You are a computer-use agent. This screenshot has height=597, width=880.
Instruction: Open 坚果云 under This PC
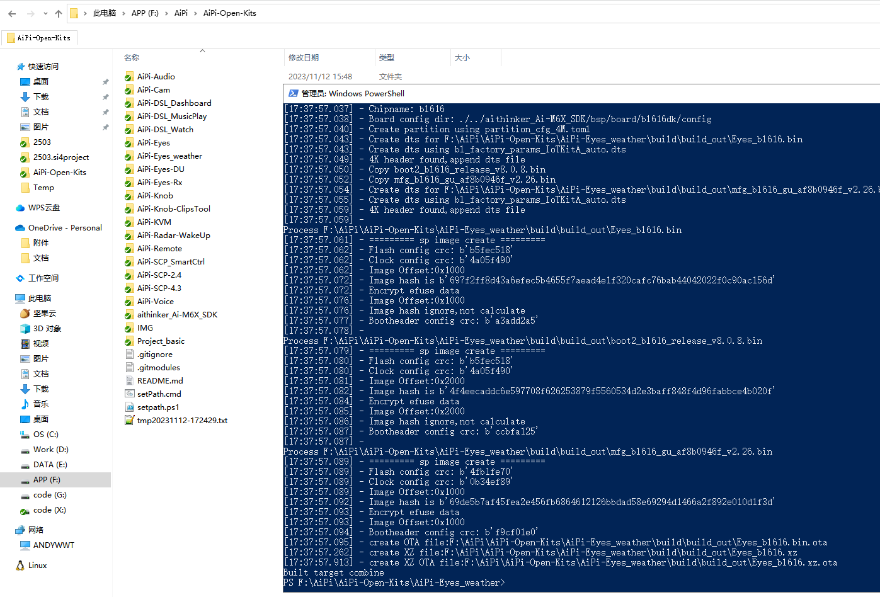pyautogui.click(x=38, y=314)
